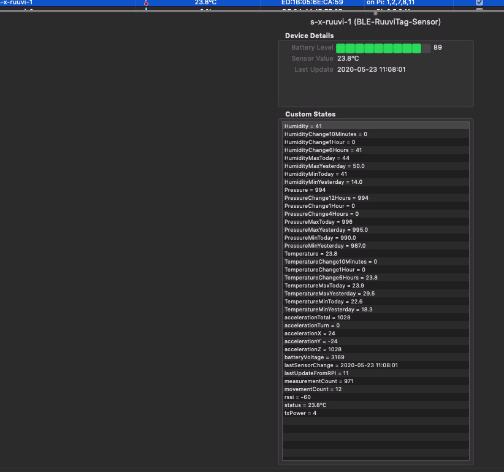504x472 pixels.
Task: Select the 'HumidityChange10Minutes = 0' row
Action: tap(375, 134)
